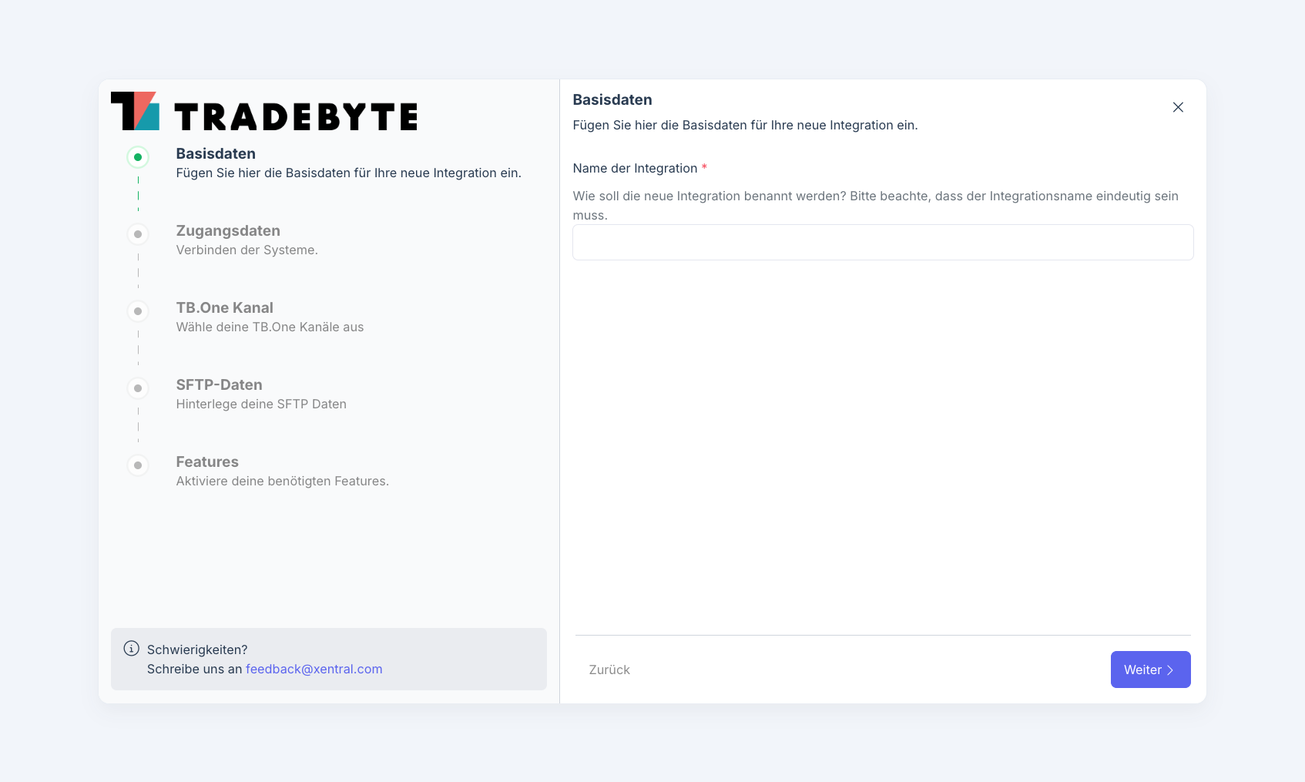The image size is (1305, 782).
Task: Open the Features step
Action: pyautogui.click(x=207, y=462)
